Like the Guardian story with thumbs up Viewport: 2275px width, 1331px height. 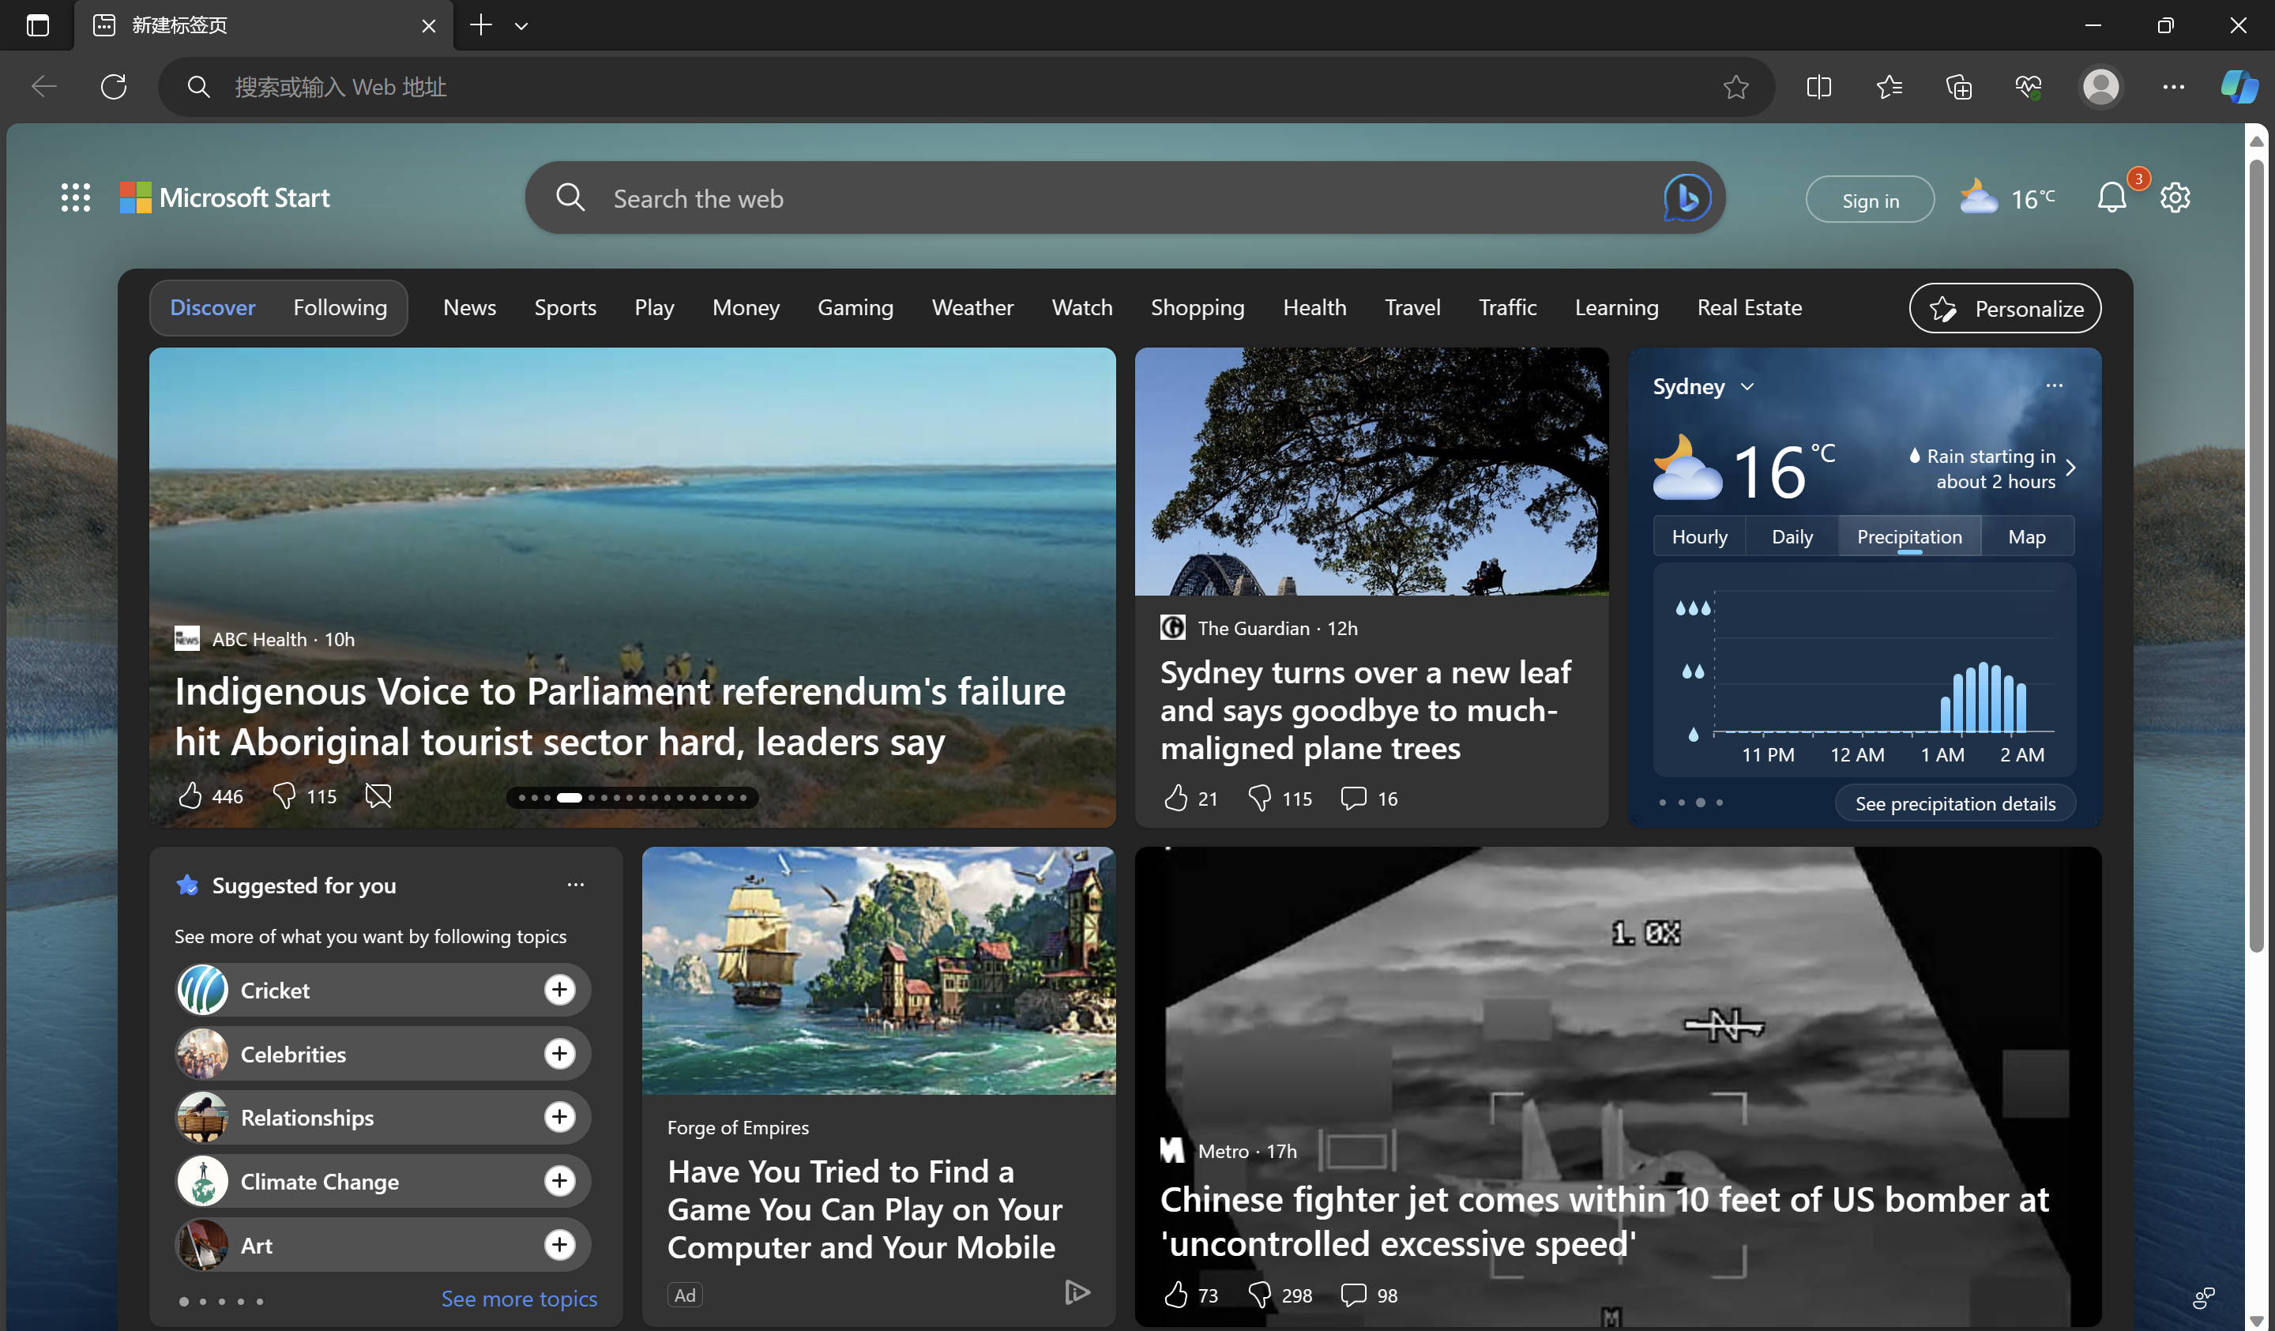(x=1175, y=797)
